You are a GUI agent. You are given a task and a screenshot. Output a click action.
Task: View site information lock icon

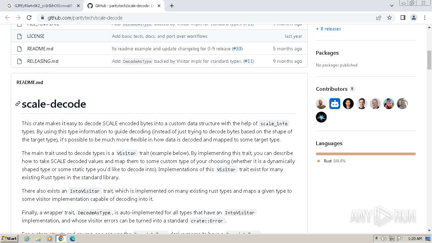42,18
